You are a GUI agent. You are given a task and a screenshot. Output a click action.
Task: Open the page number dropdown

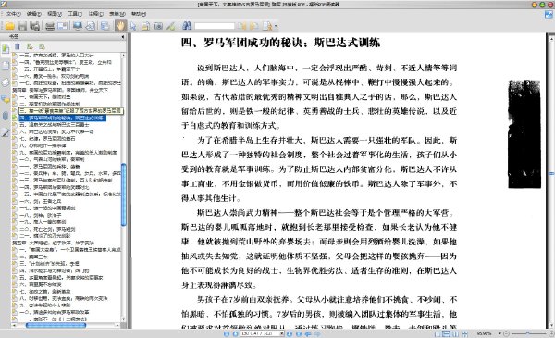(x=282, y=333)
